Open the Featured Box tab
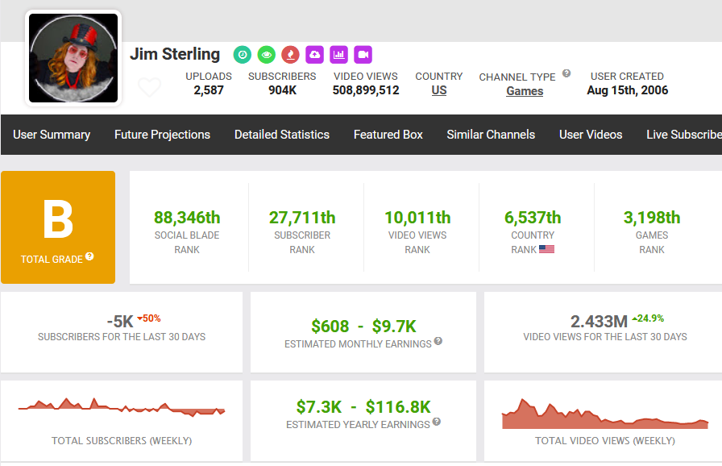 pyautogui.click(x=388, y=135)
